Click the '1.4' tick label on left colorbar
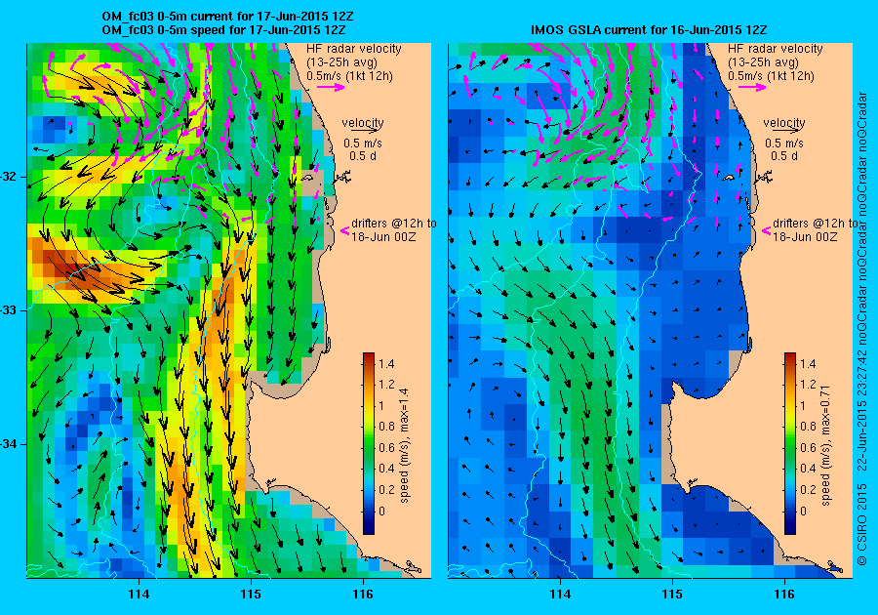878x615 pixels. (x=385, y=363)
